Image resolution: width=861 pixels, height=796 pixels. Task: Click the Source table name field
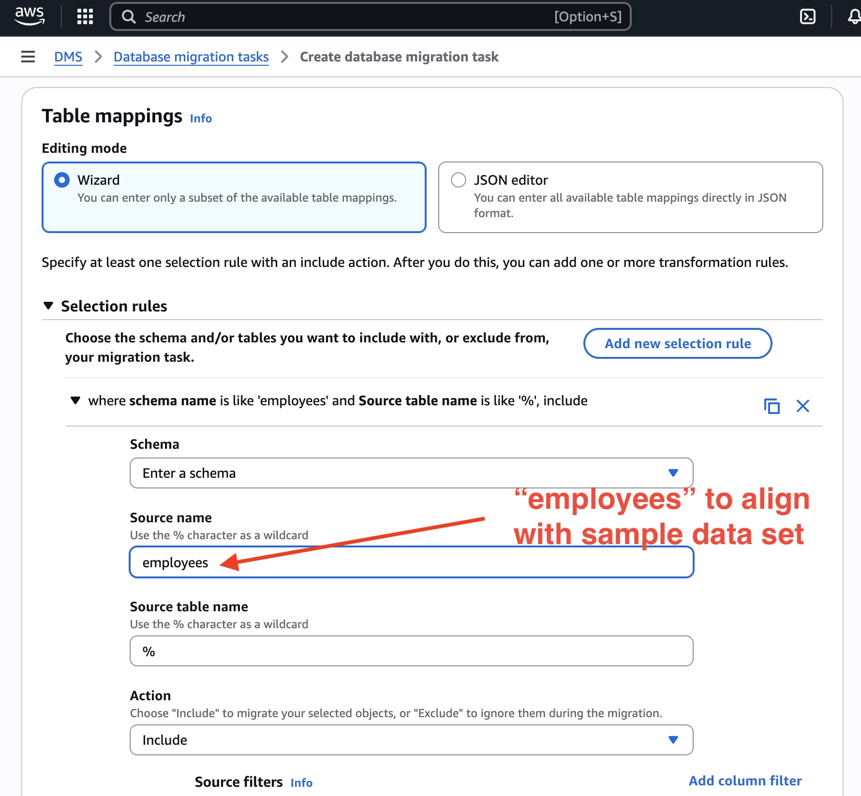click(411, 651)
